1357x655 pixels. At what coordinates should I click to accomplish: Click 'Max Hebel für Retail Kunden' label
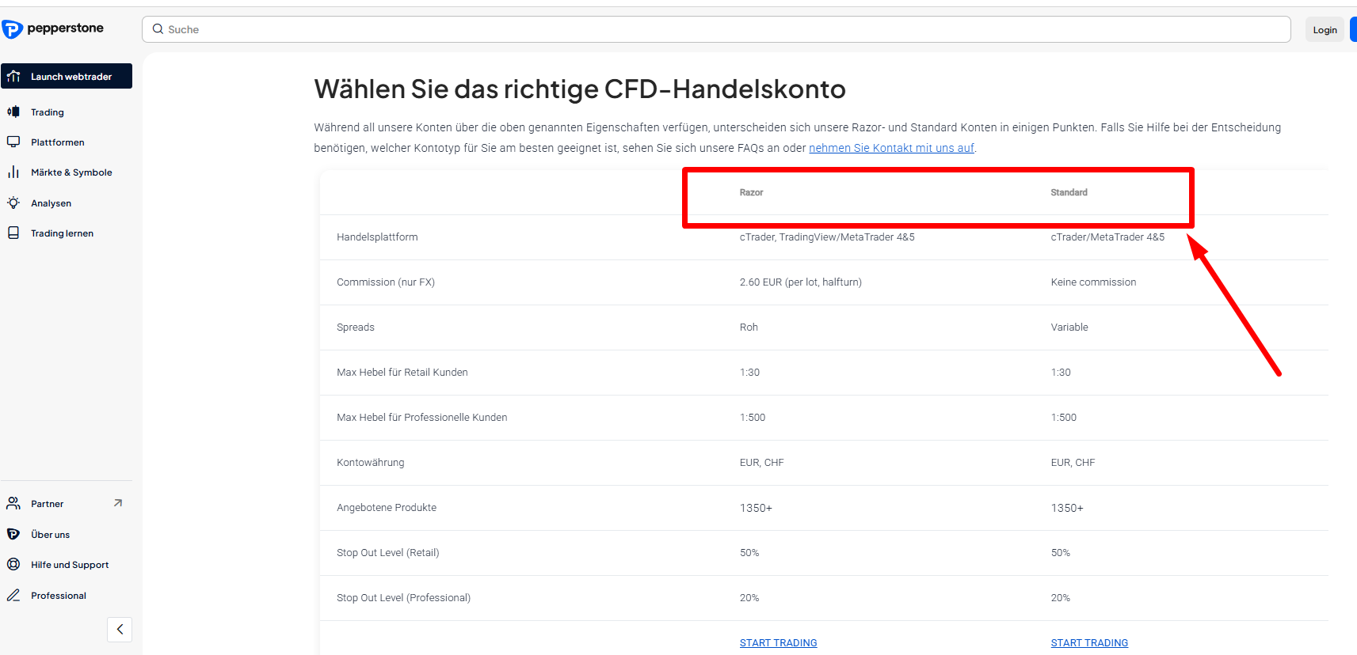[x=402, y=372]
